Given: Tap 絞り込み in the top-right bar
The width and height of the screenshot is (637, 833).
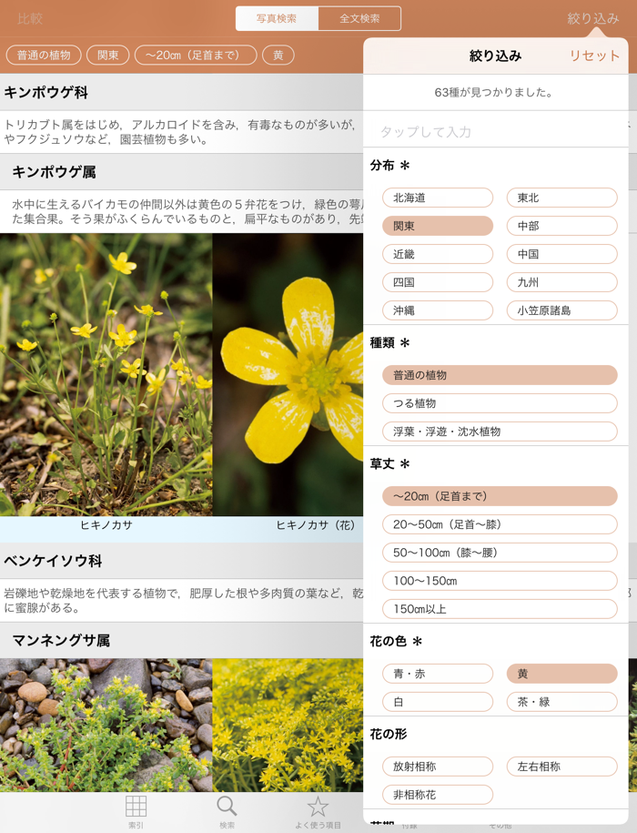Looking at the screenshot, I should tap(593, 18).
